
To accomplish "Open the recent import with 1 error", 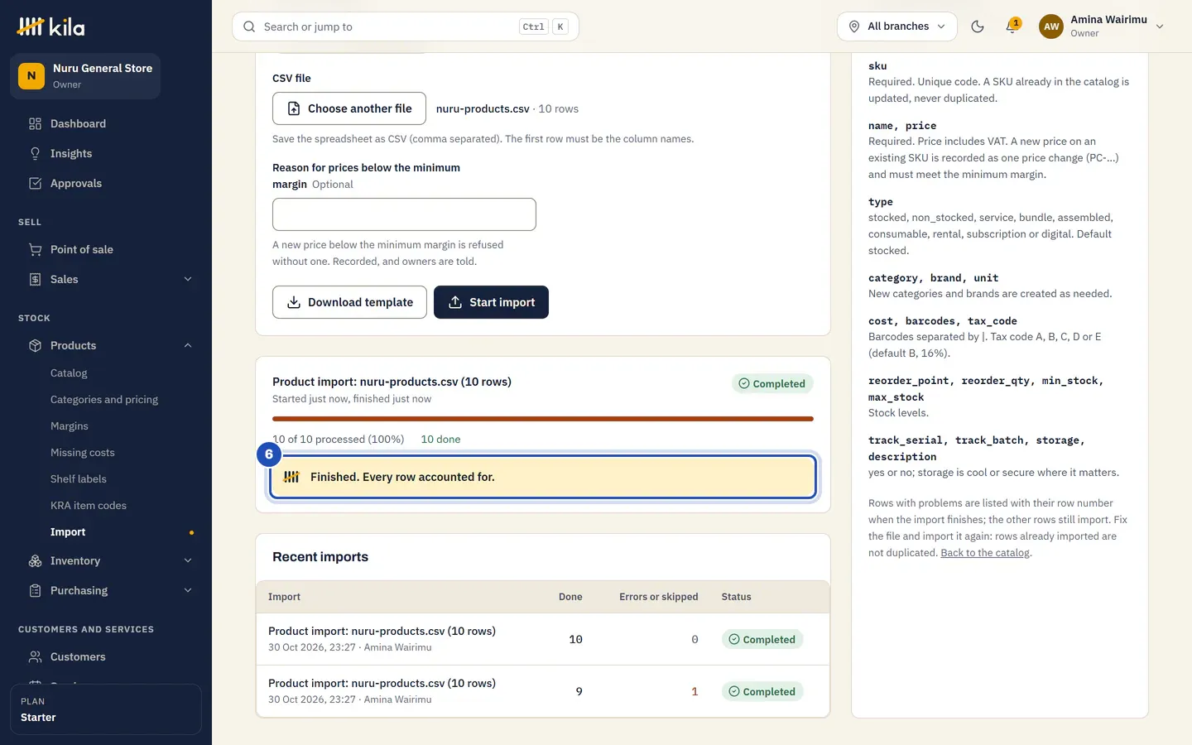I will (543, 691).
